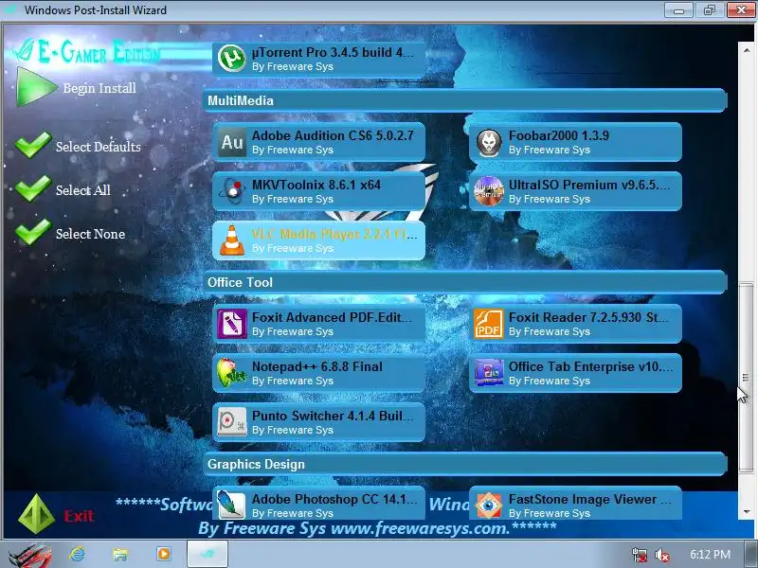
Task: Collapse the Office Tool category header
Action: 465,282
